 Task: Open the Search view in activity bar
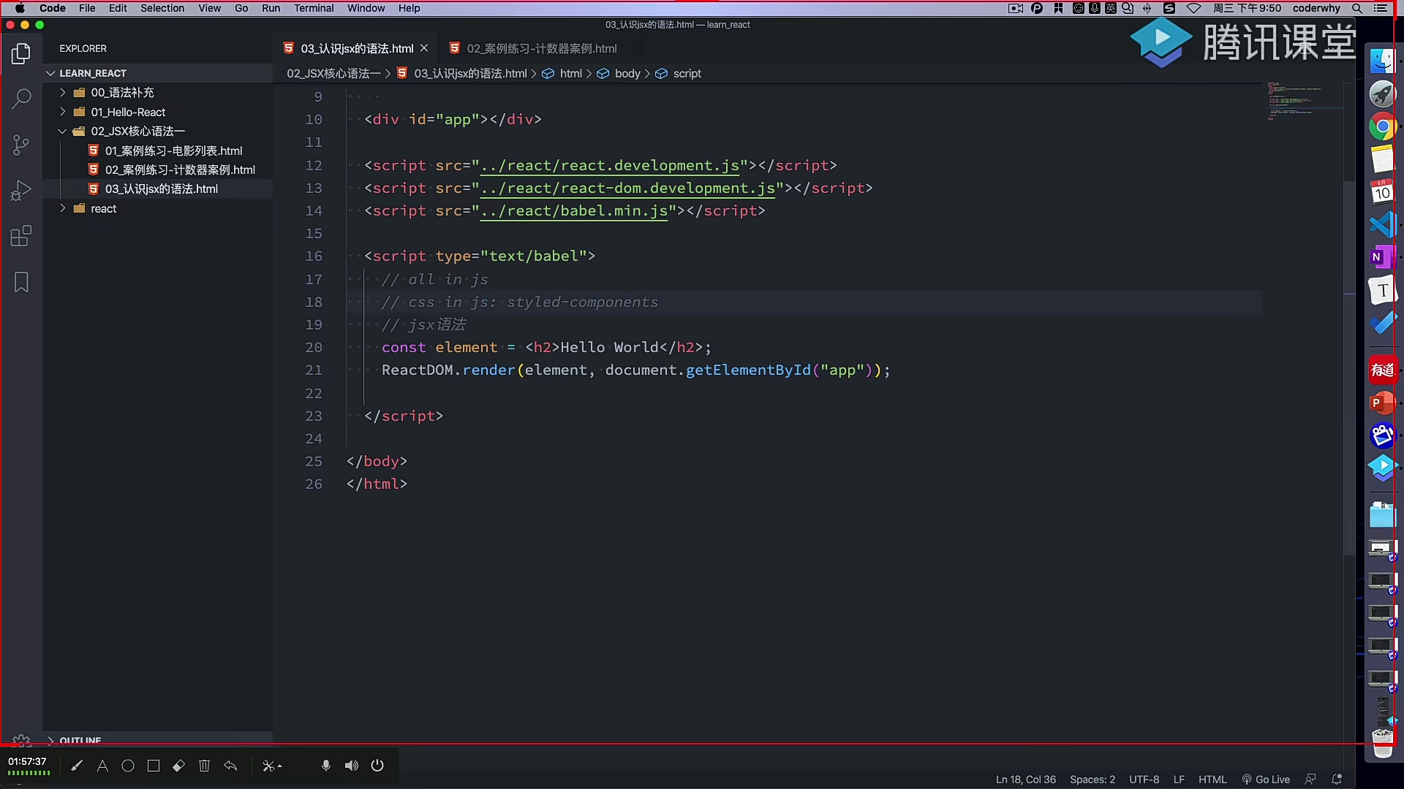click(x=21, y=99)
